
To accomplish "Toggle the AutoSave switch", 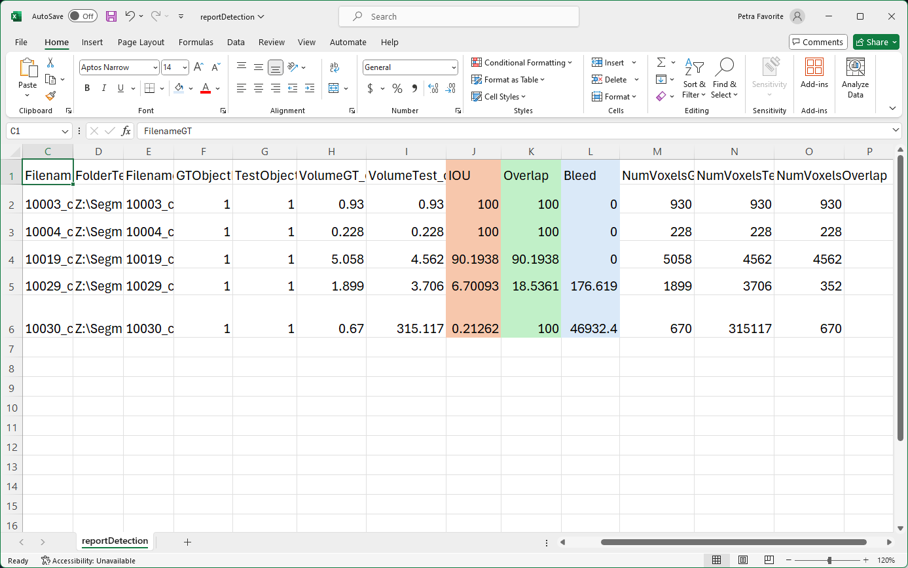I will click(x=82, y=16).
